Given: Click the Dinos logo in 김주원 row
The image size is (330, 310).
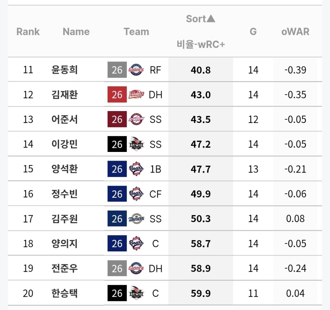Looking at the screenshot, I should [x=136, y=219].
